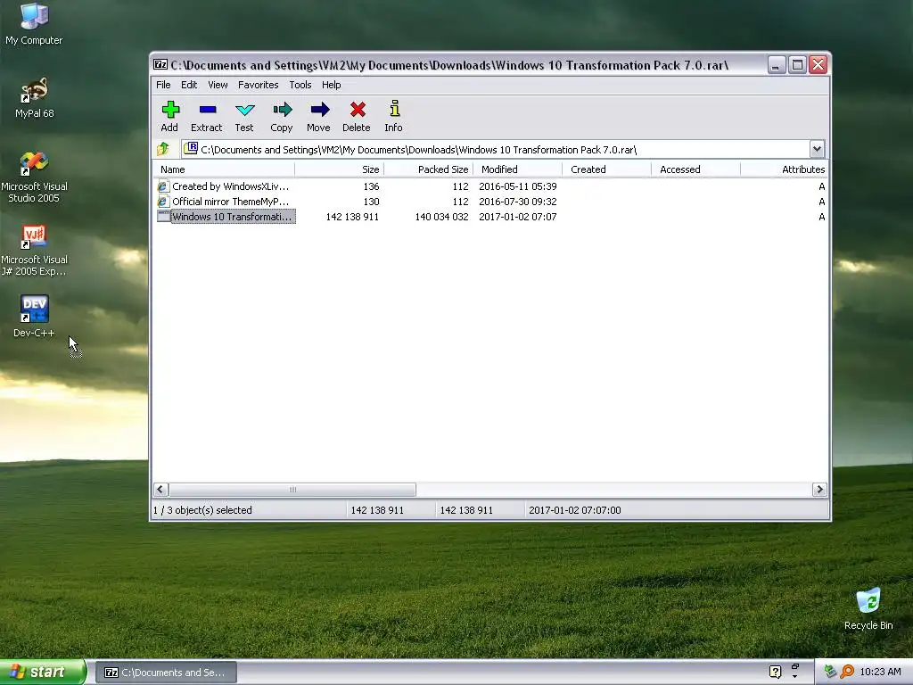Viewport: 913px width, 685px height.
Task: Click horizontal scrollbar left arrow
Action: point(160,490)
